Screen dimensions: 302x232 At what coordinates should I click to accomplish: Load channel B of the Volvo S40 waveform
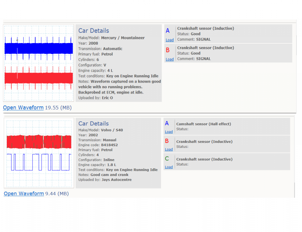(169, 149)
